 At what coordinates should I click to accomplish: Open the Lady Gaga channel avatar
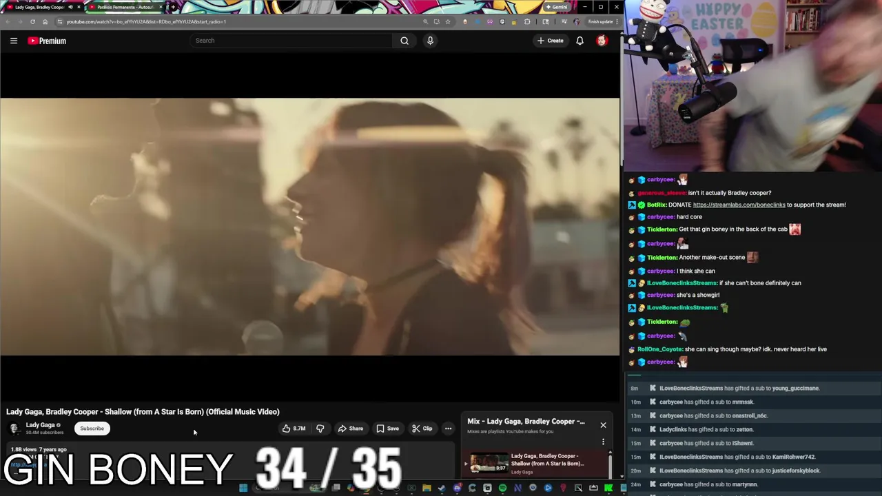14,428
